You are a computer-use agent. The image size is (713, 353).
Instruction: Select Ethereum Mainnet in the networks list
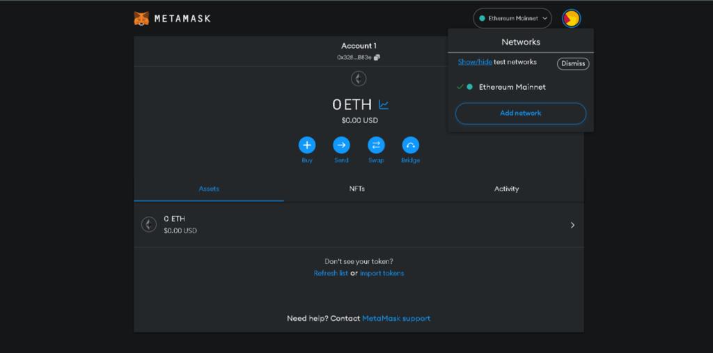[x=512, y=87]
